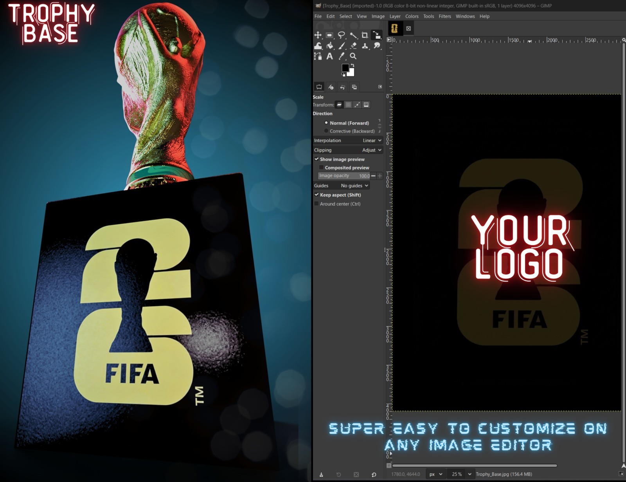
Task: Select the Paintbrush tool
Action: [342, 46]
